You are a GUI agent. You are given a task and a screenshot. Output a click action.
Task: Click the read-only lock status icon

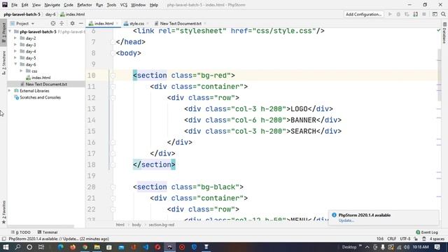pyautogui.click(x=416, y=239)
